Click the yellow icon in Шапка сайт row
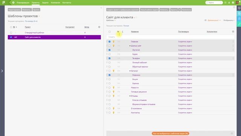The height and width of the screenshot is (136, 241). pyautogui.click(x=114, y=46)
